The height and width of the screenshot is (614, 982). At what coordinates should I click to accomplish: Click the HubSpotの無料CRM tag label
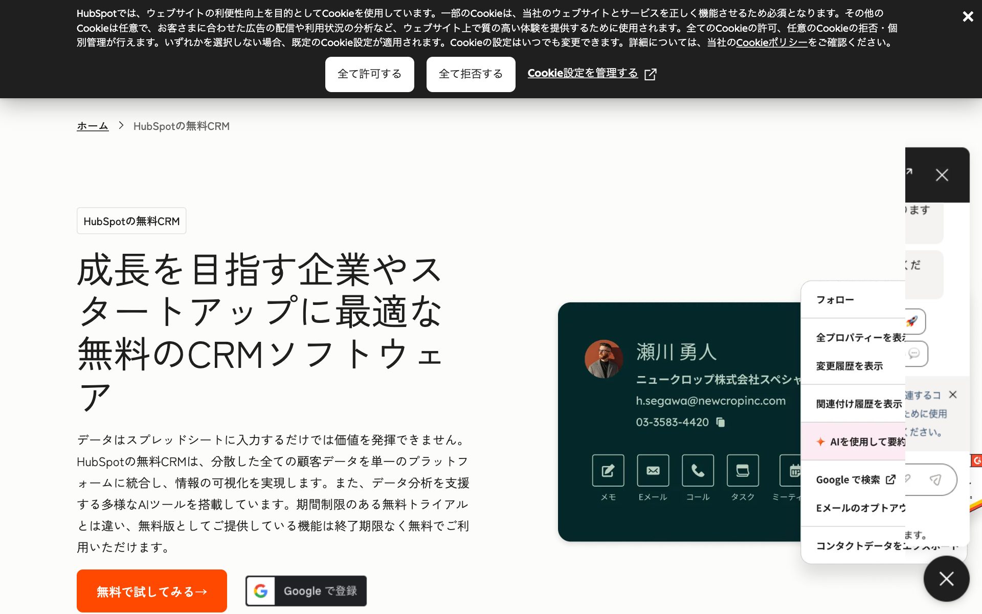(x=131, y=221)
